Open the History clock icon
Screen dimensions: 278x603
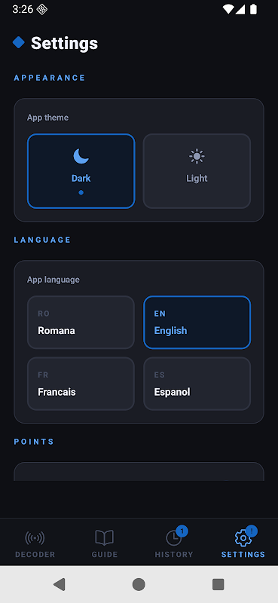(x=173, y=538)
